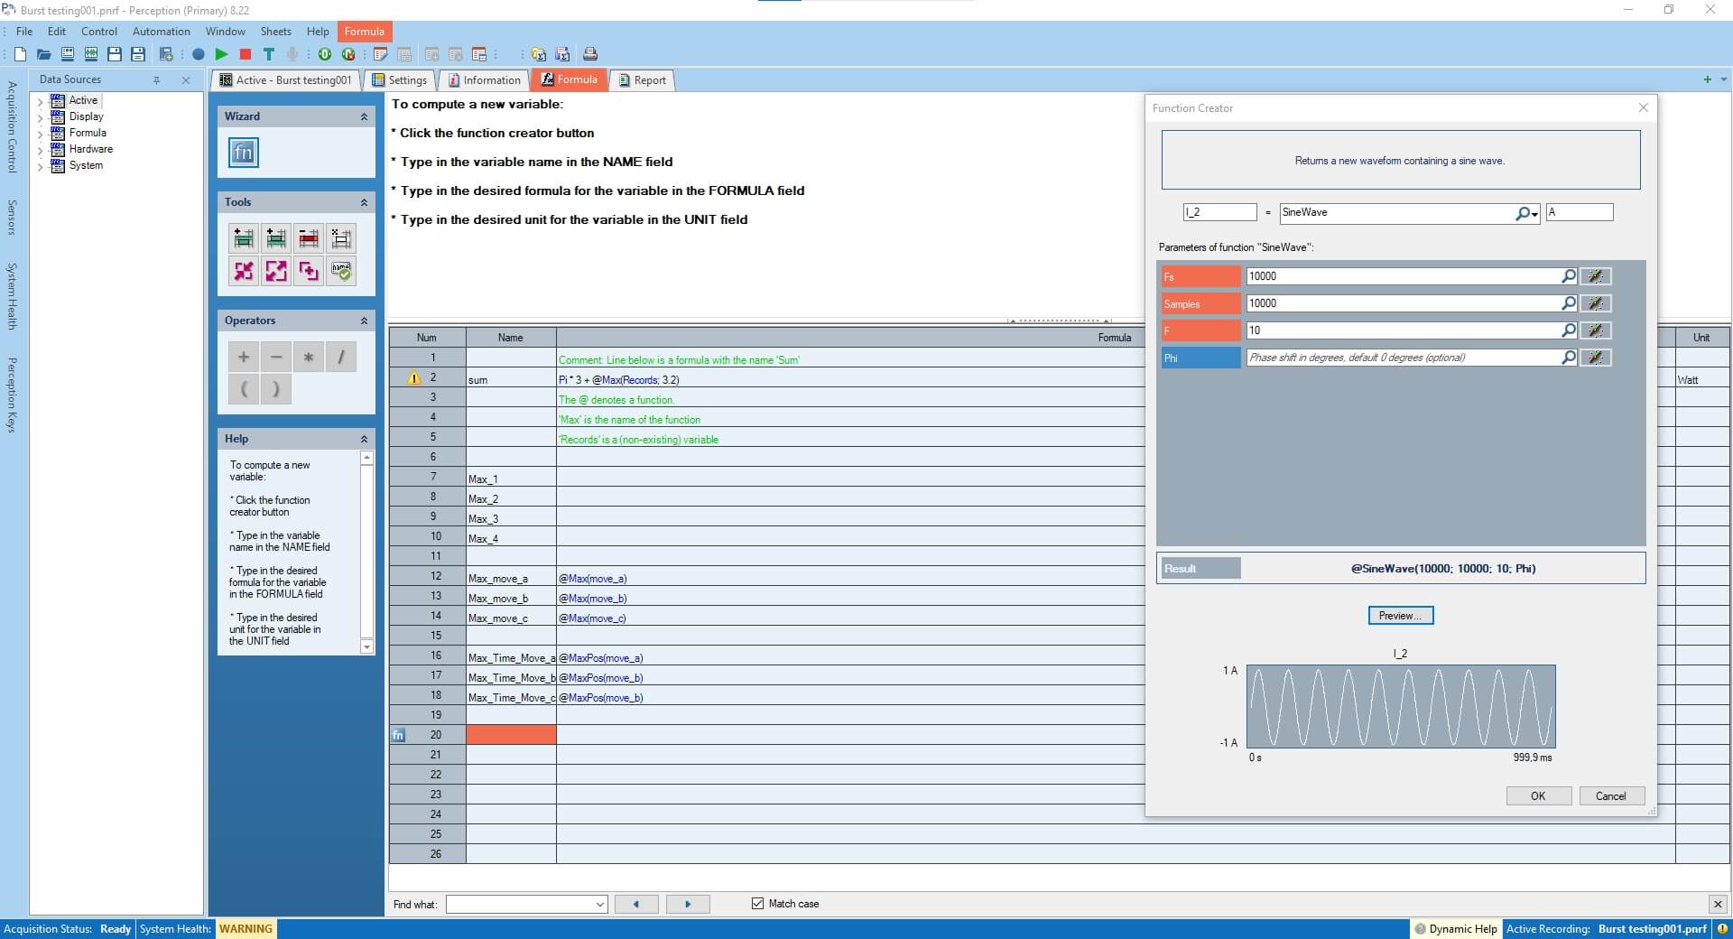
Task: Open the function creator fn wizard button
Action: pos(244,153)
